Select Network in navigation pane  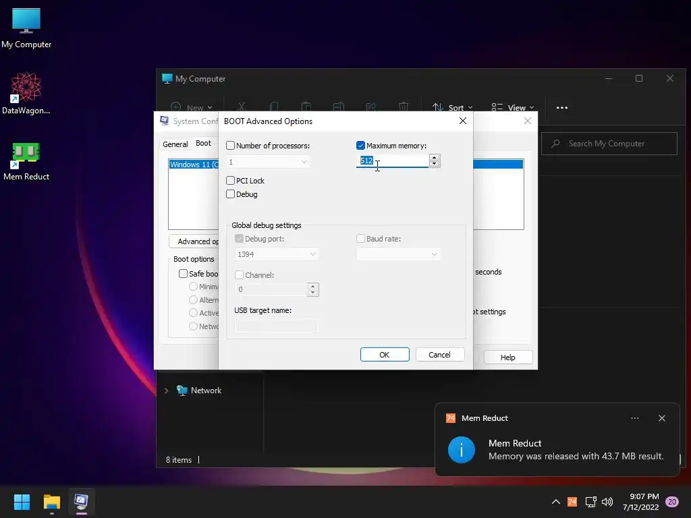[x=199, y=391]
